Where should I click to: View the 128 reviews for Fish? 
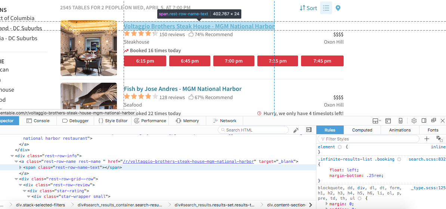[x=172, y=98]
